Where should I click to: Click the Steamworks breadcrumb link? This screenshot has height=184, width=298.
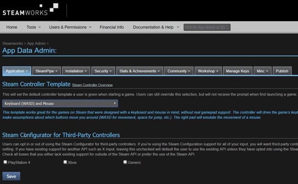[13, 43]
